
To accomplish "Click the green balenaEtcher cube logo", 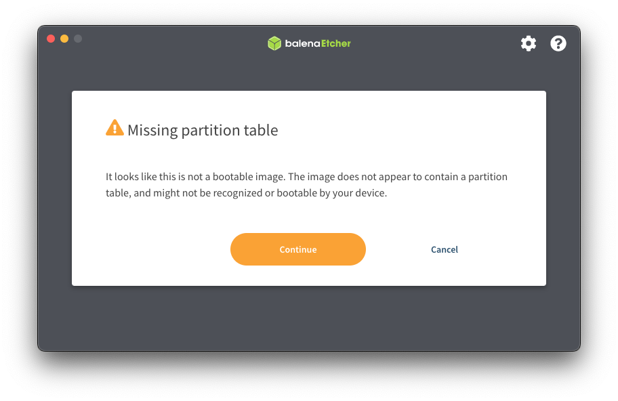I will 274,43.
